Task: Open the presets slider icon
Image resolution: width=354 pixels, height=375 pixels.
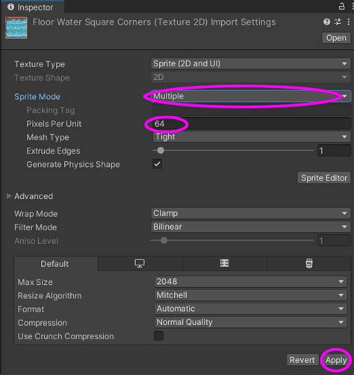Action: 338,22
